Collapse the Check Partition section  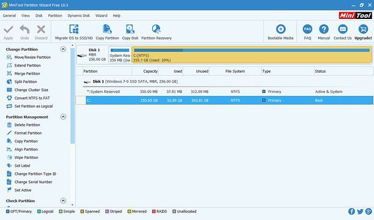coord(63,200)
